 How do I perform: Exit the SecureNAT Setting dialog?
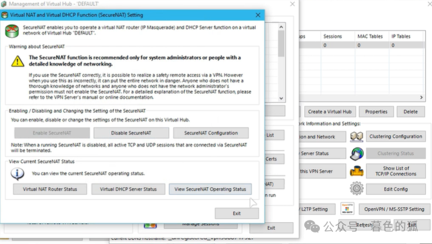pos(236,213)
